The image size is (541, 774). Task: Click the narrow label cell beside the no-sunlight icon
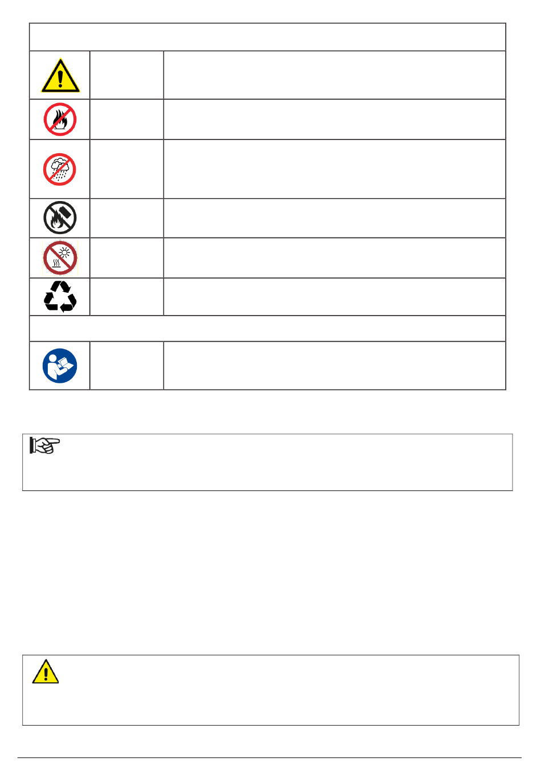[126, 258]
